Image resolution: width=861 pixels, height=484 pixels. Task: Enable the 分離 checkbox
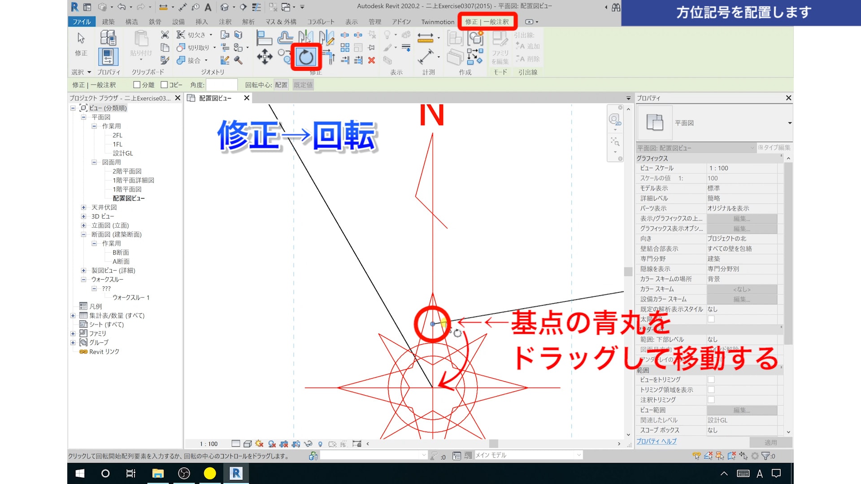[137, 85]
